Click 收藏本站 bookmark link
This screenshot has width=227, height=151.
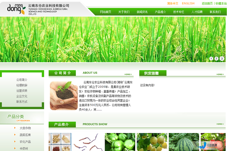(x=221, y=4)
